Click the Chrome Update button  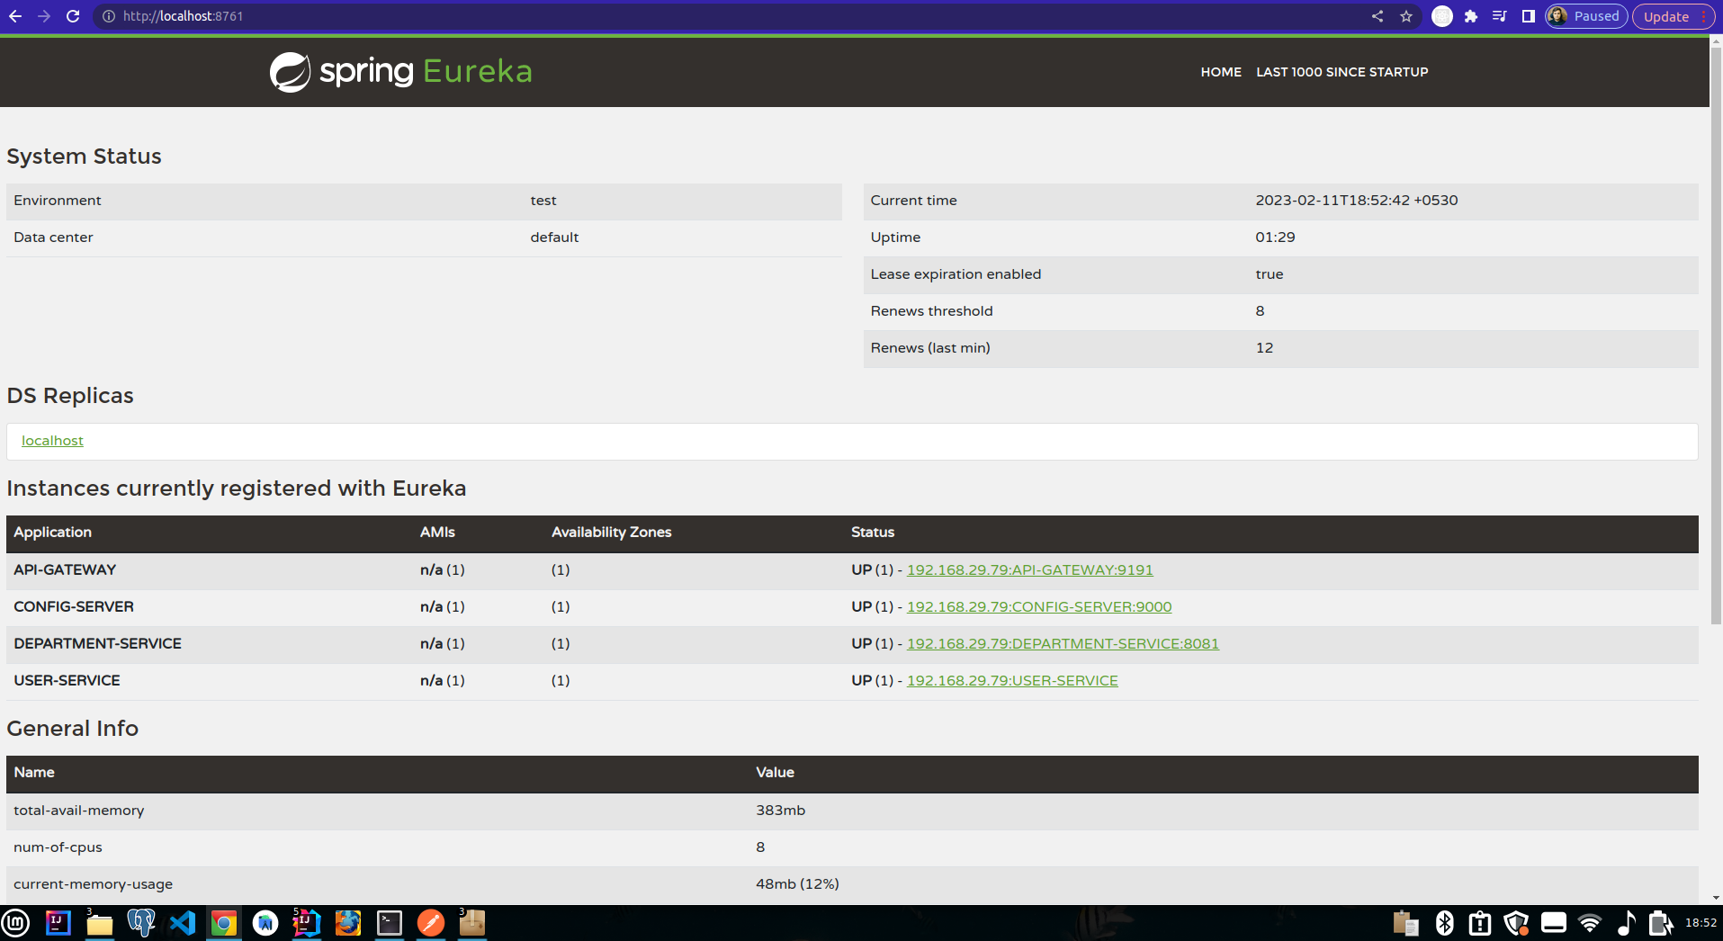coord(1674,16)
